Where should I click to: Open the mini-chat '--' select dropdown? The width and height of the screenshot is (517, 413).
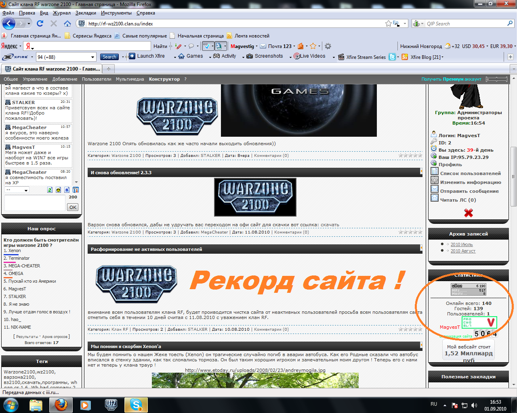[x=17, y=190]
